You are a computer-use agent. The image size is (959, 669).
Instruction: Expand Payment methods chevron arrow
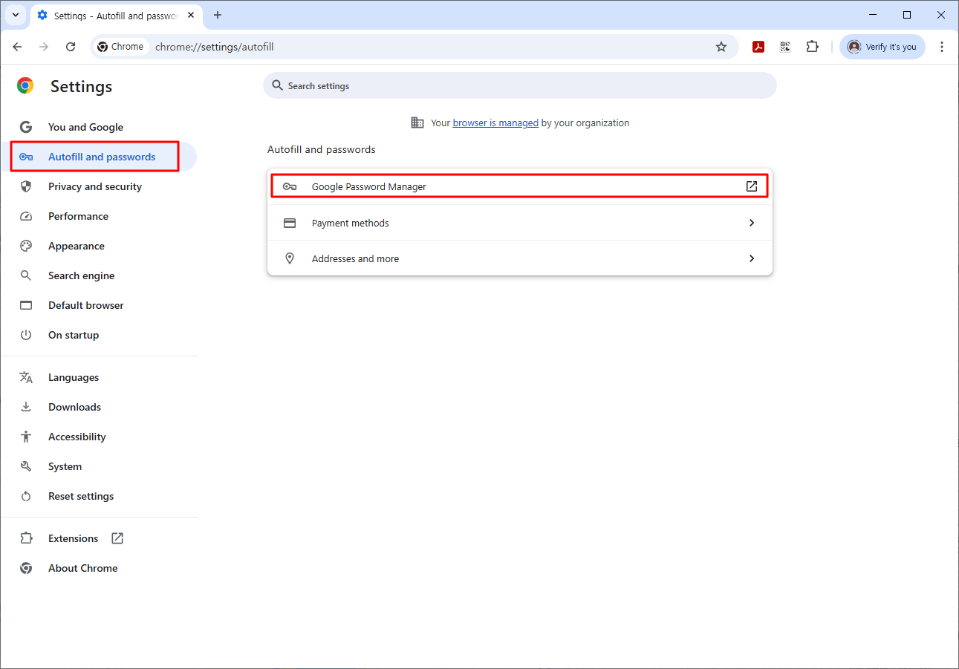752,223
